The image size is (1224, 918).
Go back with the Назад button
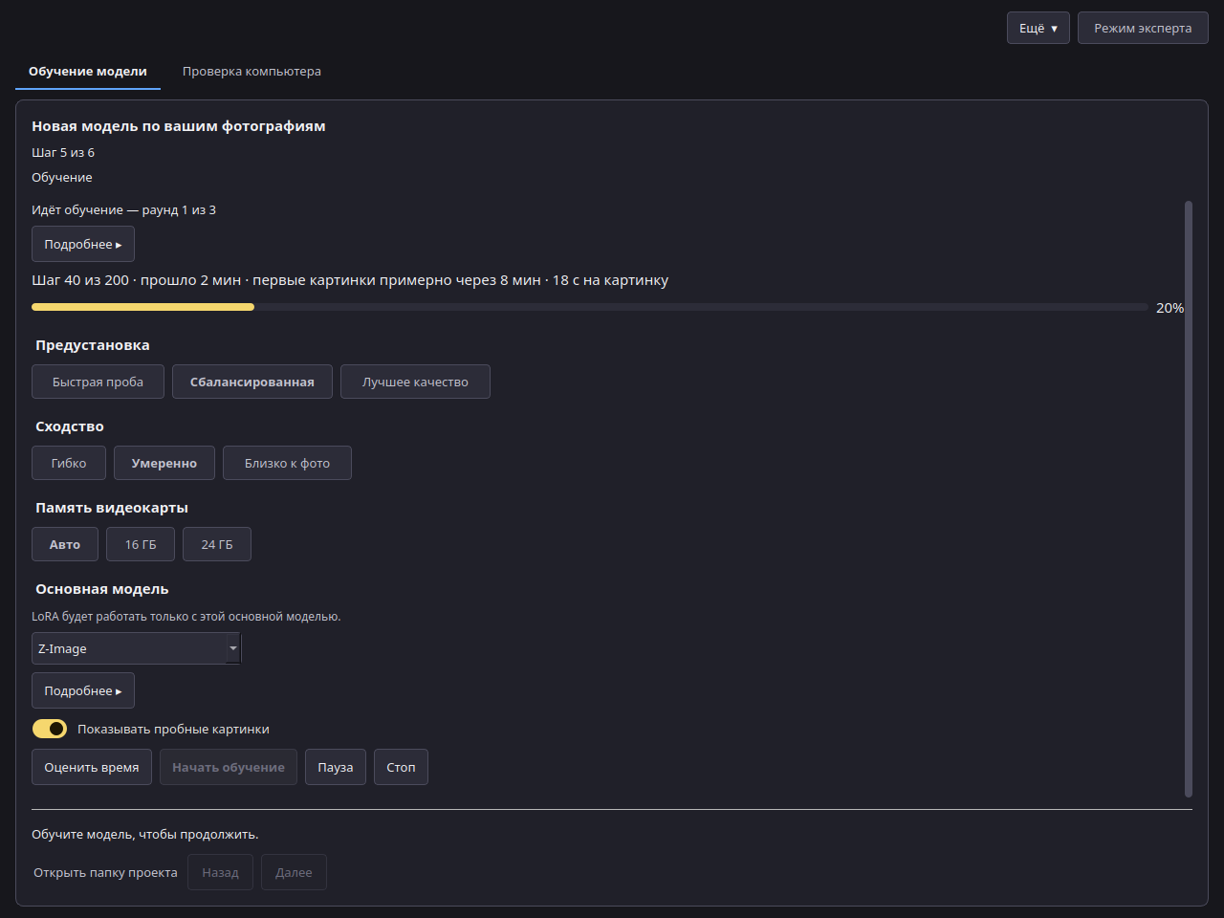(221, 872)
